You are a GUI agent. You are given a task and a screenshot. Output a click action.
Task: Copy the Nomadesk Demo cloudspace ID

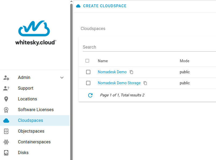click(131, 72)
